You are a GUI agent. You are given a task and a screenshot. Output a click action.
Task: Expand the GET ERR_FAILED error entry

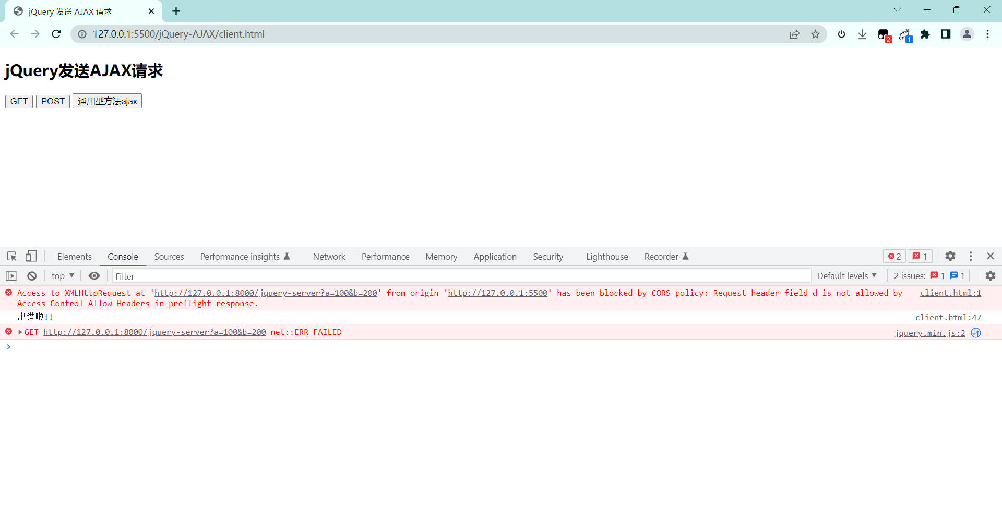tap(20, 332)
